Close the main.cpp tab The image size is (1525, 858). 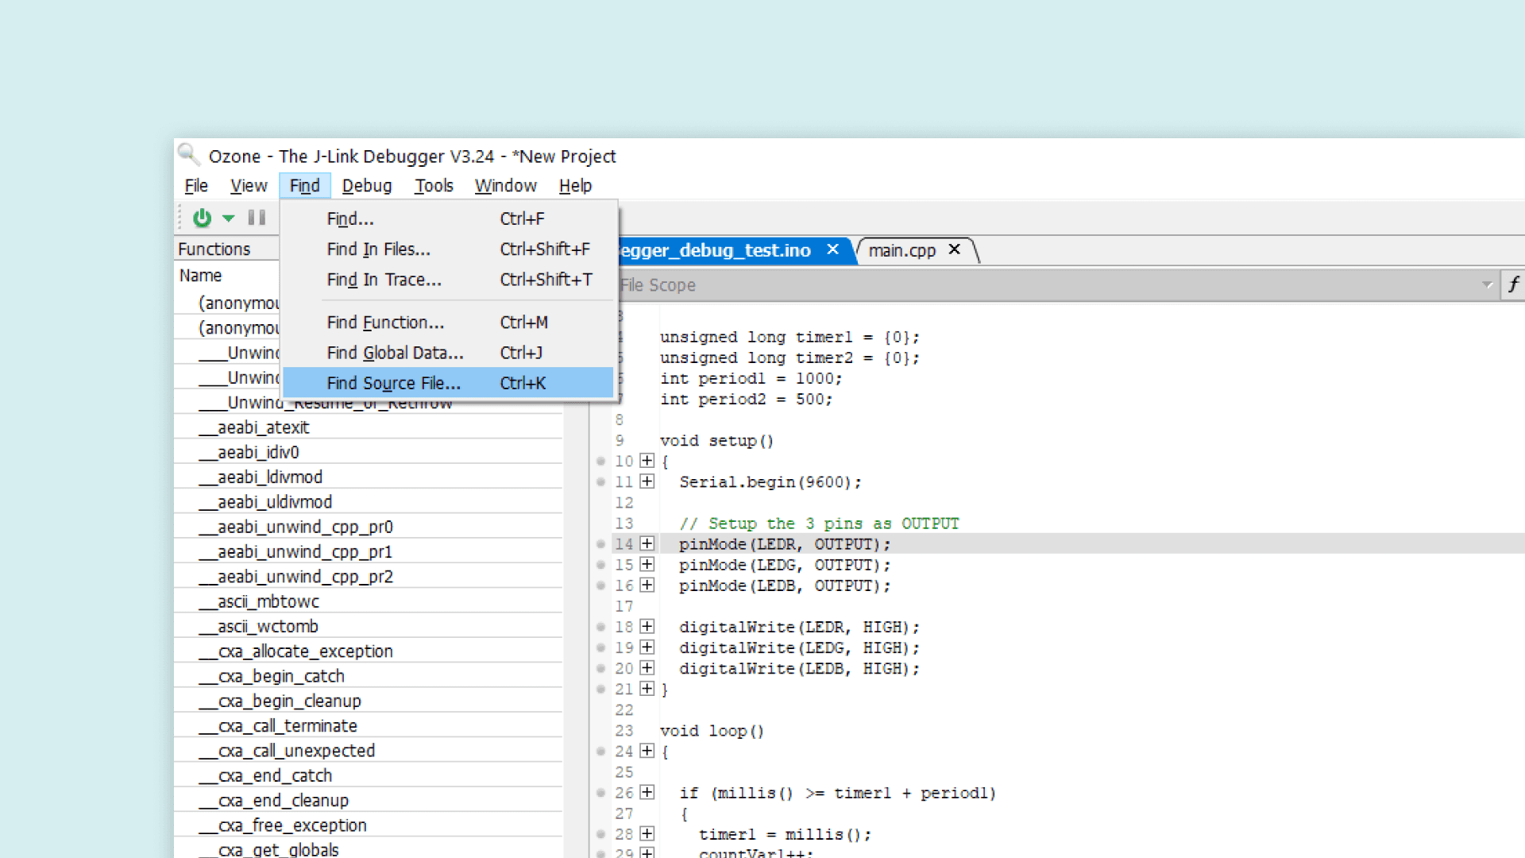(955, 249)
